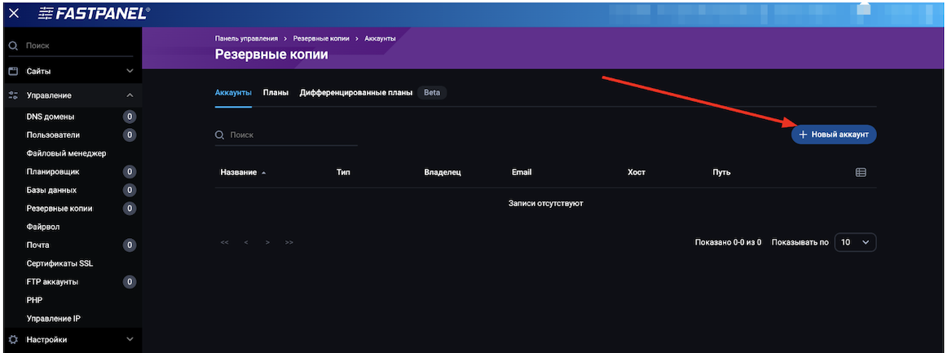Click the sort arrow next to Название

click(x=263, y=173)
